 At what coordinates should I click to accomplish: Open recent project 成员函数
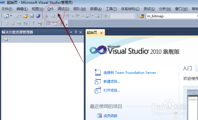tap(110, 116)
